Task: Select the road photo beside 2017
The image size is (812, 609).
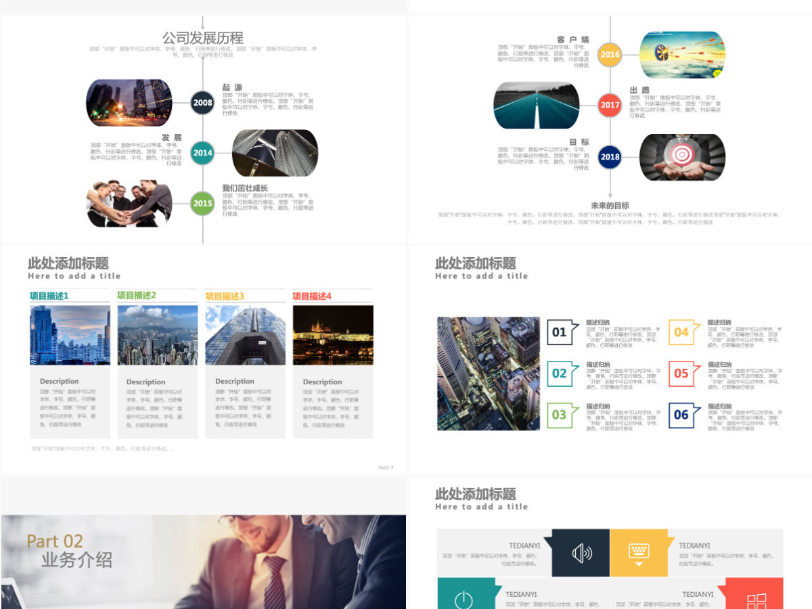Action: pyautogui.click(x=537, y=105)
